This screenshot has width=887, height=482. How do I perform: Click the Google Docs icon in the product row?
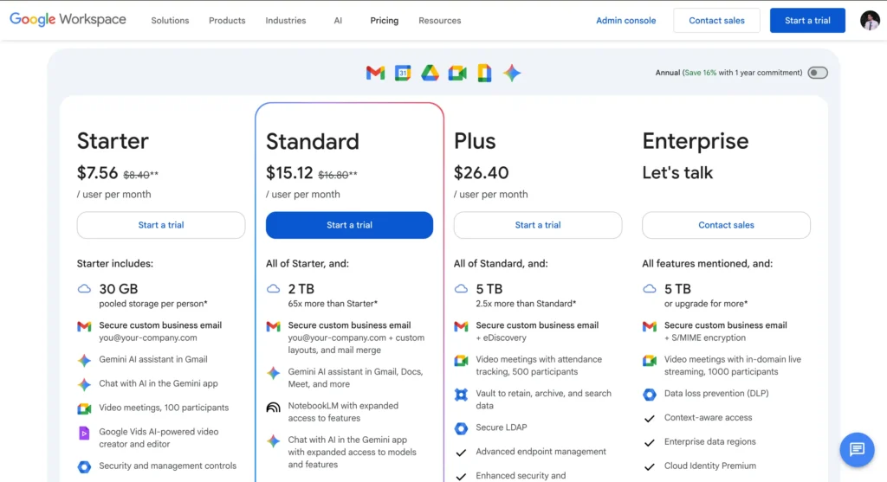[484, 73]
